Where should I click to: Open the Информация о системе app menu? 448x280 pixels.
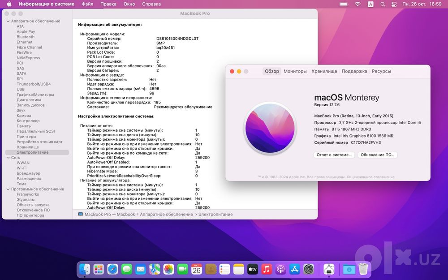(x=46, y=4)
